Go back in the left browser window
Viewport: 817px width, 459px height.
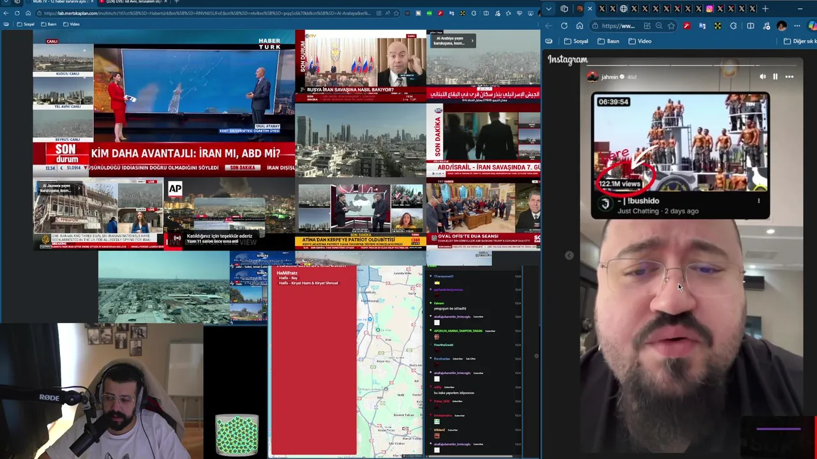[6, 13]
